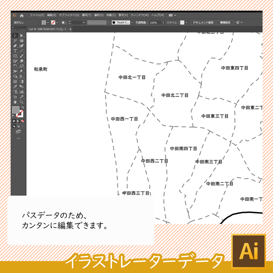Screen dimensions: 273x273
Task: Select the Hand tool
Action: click(x=15, y=102)
